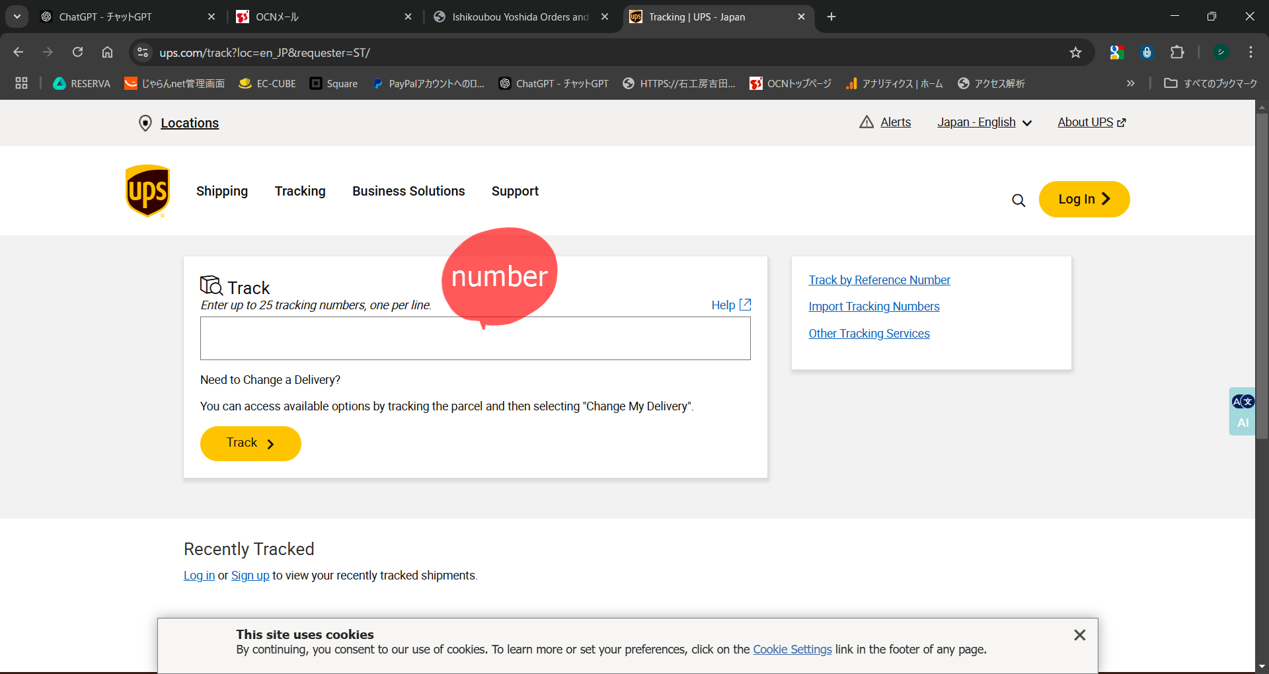Click the Locations pin icon
Viewport: 1269px width, 674px height.
tap(145, 123)
